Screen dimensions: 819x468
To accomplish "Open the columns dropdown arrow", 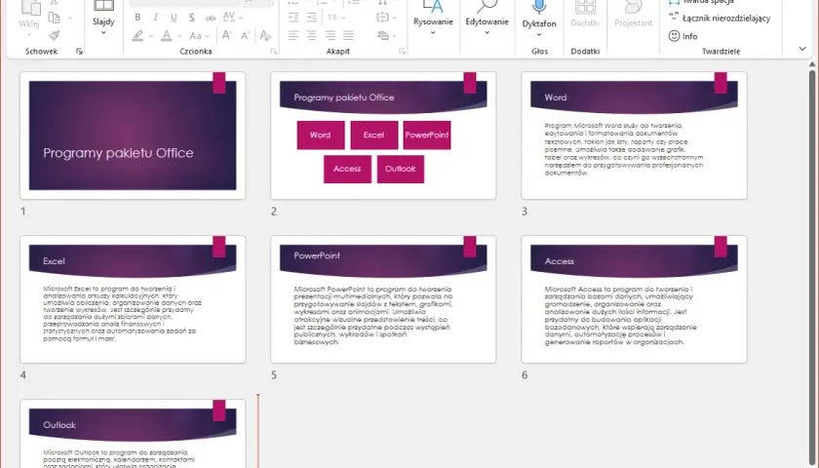I will coord(343,18).
